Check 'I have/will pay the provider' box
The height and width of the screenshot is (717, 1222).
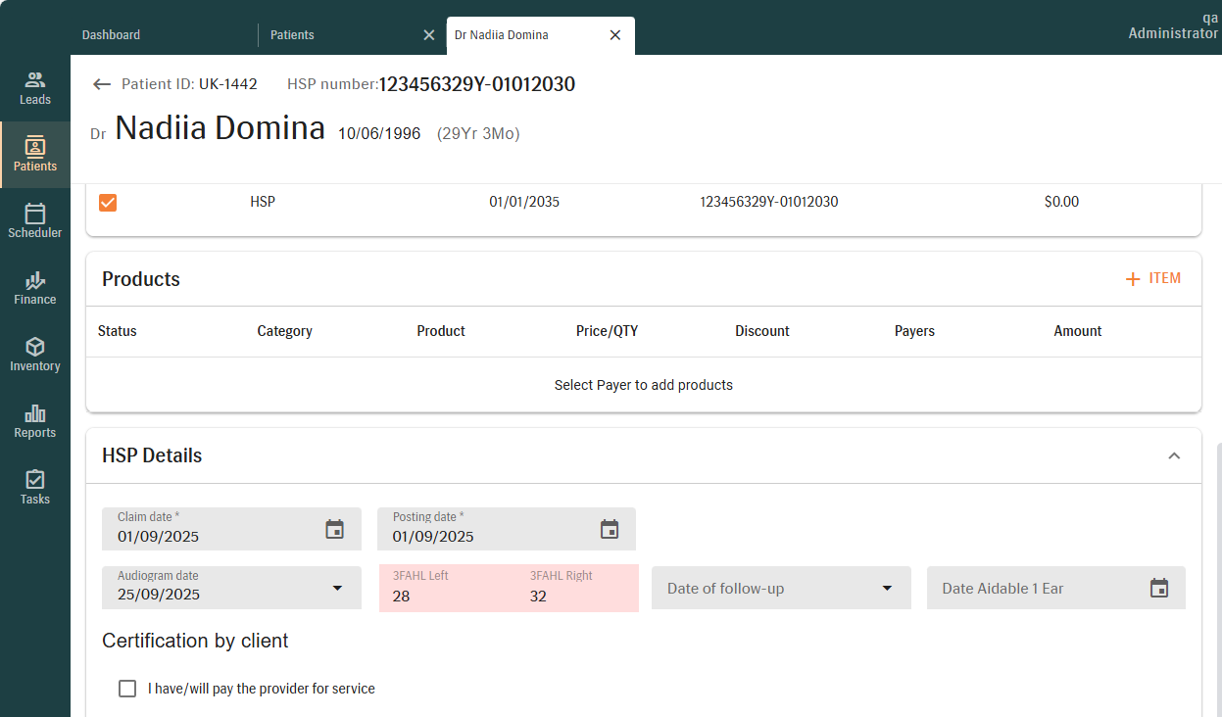click(127, 689)
